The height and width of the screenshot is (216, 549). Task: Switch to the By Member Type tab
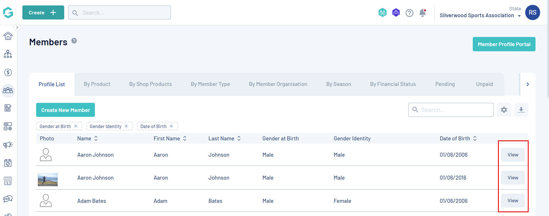pyautogui.click(x=210, y=84)
